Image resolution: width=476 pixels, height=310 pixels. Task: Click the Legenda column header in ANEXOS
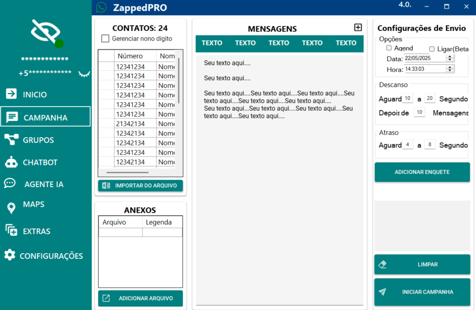(x=162, y=222)
